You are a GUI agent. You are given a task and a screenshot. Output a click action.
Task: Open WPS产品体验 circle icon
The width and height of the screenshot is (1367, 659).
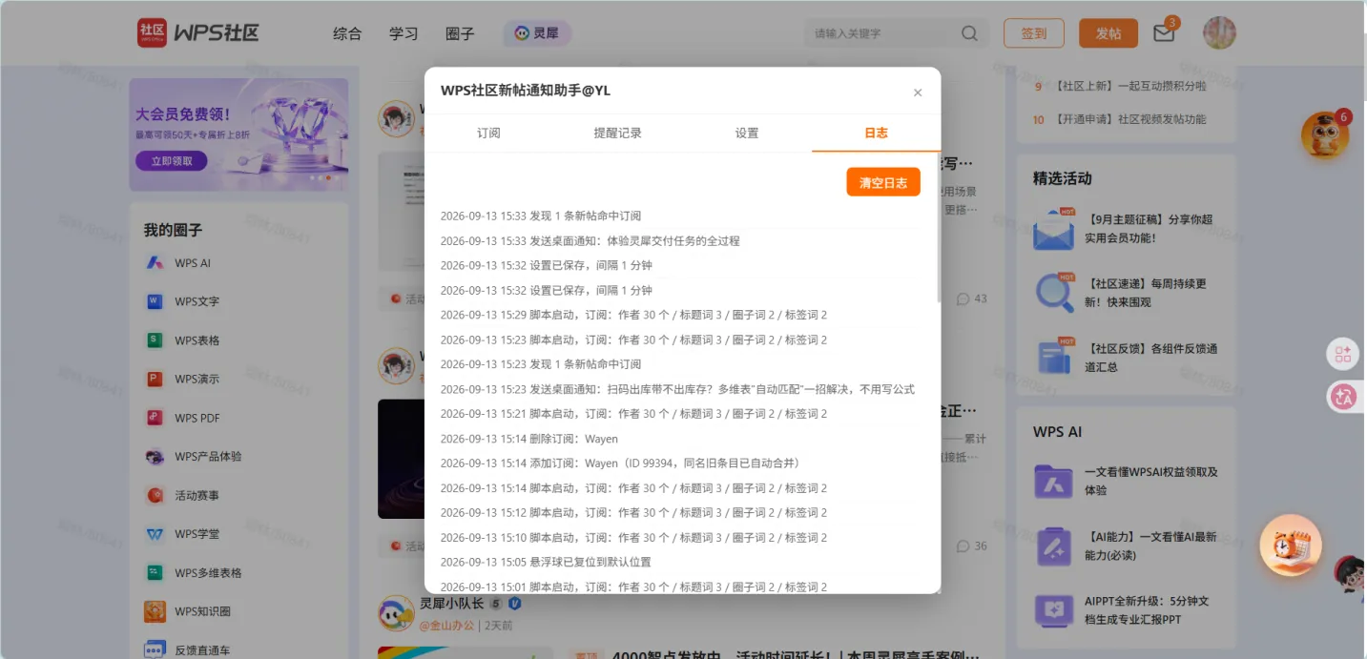(155, 457)
